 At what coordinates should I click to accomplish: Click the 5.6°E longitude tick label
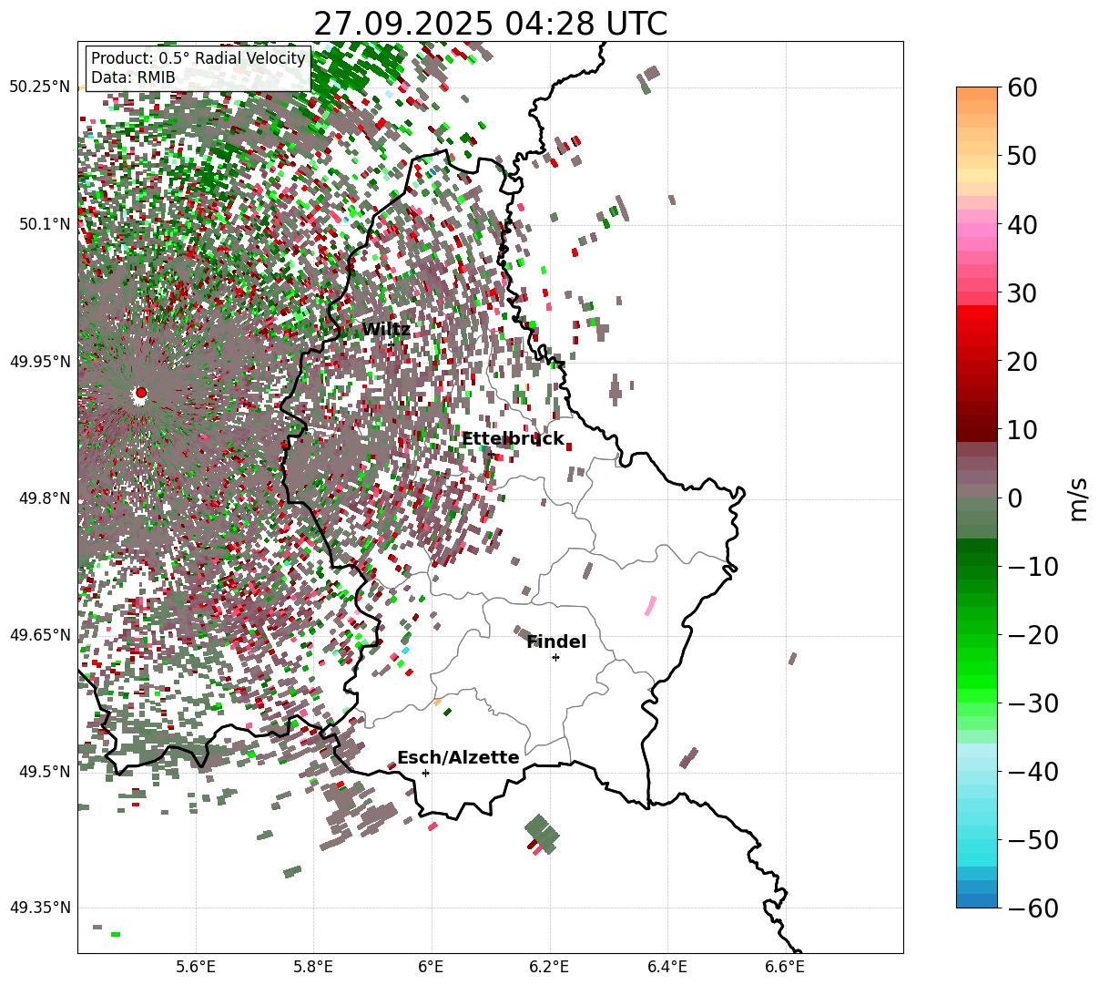tap(196, 967)
